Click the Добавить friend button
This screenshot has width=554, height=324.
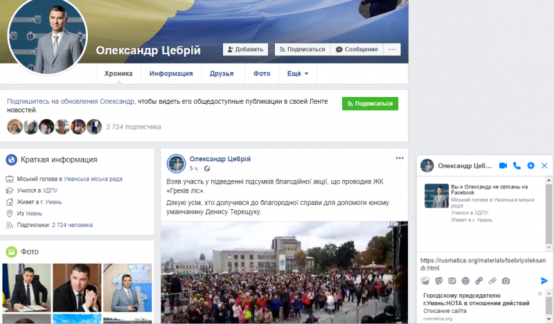245,49
